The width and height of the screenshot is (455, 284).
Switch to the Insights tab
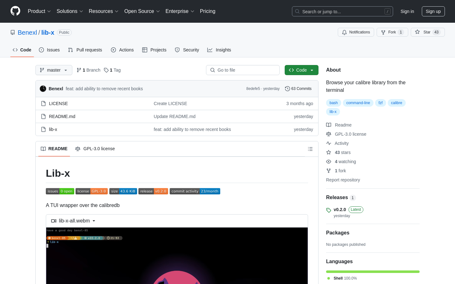click(219, 50)
